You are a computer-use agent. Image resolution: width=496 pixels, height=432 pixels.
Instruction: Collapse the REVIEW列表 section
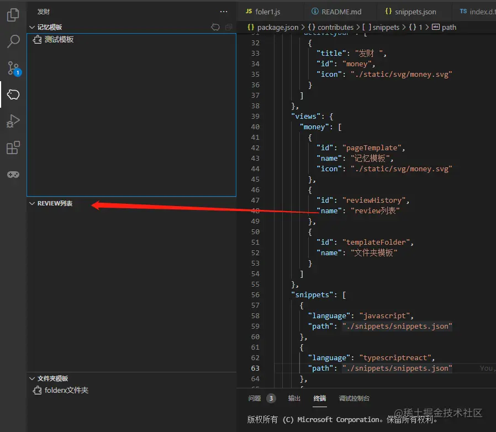click(32, 203)
